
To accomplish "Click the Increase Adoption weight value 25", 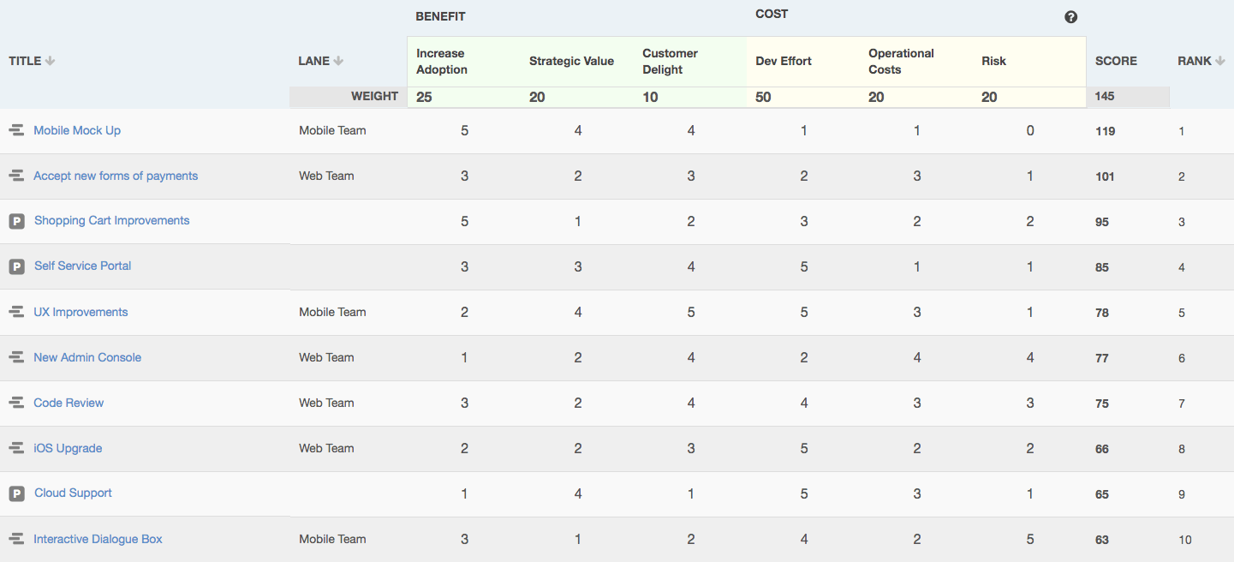I will coord(423,97).
